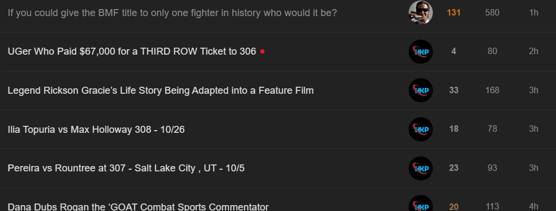The width and height of the screenshot is (556, 211).
Task: Click the 18 replies count on Topuria topic
Action: pyautogui.click(x=453, y=129)
